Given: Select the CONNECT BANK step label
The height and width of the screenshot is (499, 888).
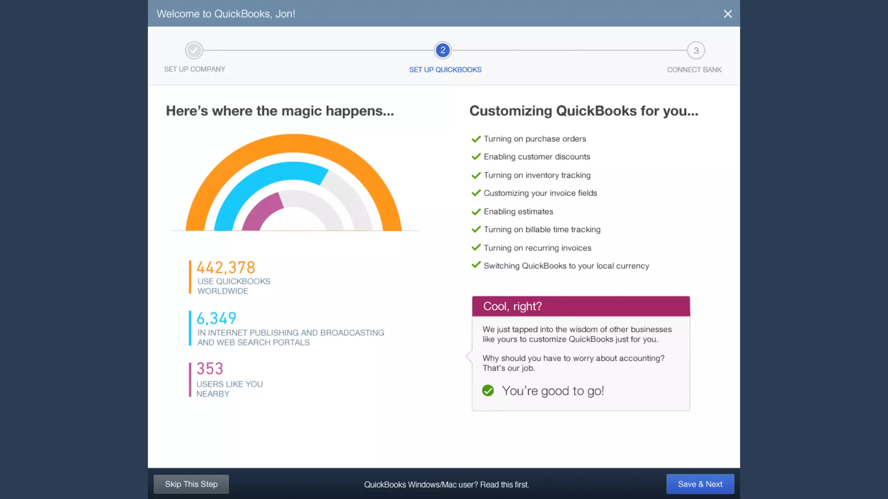Looking at the screenshot, I should pyautogui.click(x=694, y=70).
